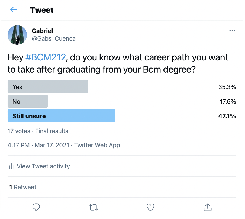Image resolution: width=245 pixels, height=219 pixels.
Task: Click the retweet arrows icon
Action: point(93,208)
